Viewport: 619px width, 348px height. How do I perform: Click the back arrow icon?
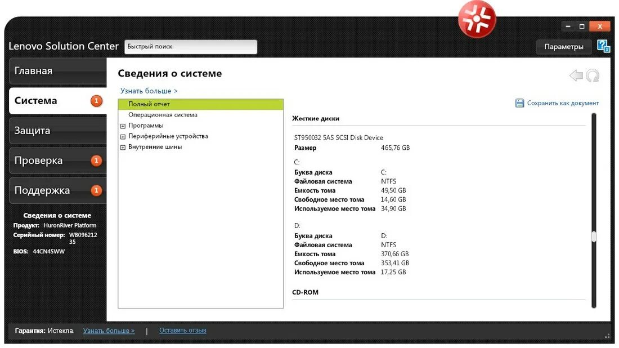click(x=576, y=75)
